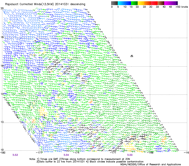Screen dimensions: 189x166
Task: Click the longitude label "-168" on the bottom axis
Action: (x=150, y=152)
